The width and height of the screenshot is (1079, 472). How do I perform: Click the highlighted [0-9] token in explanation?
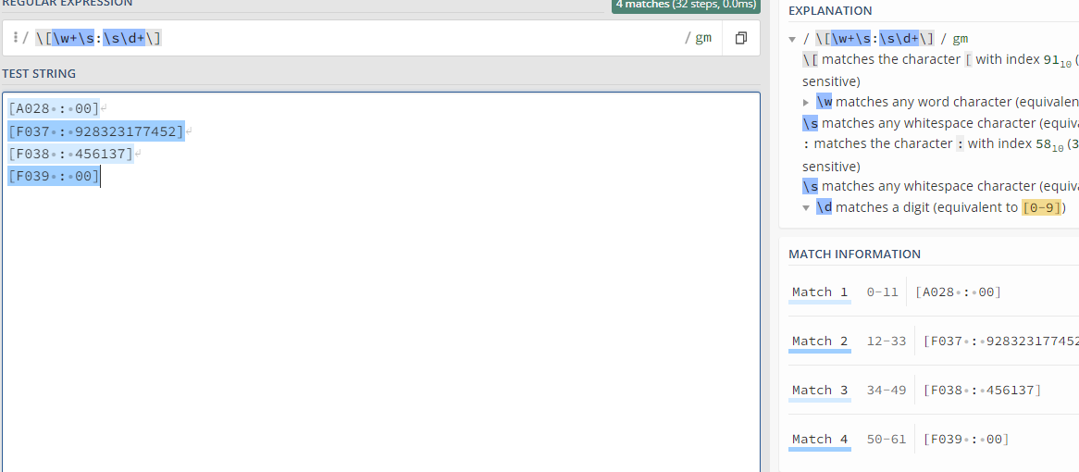pyautogui.click(x=1041, y=208)
